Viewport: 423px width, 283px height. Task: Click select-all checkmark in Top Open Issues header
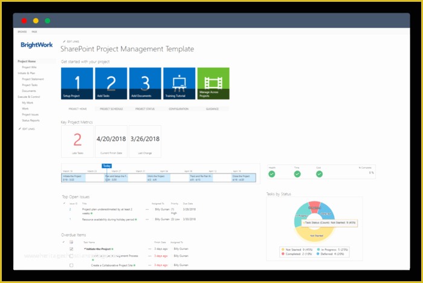click(64, 203)
